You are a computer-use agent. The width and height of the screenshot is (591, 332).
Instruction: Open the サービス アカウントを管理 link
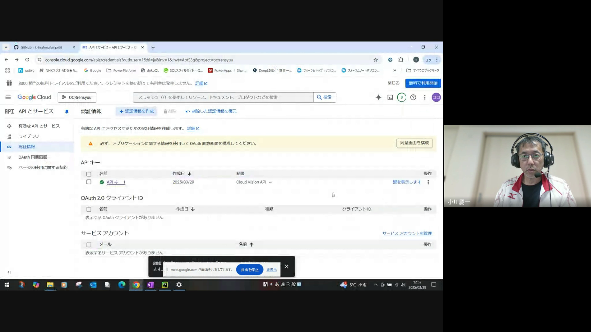(407, 234)
